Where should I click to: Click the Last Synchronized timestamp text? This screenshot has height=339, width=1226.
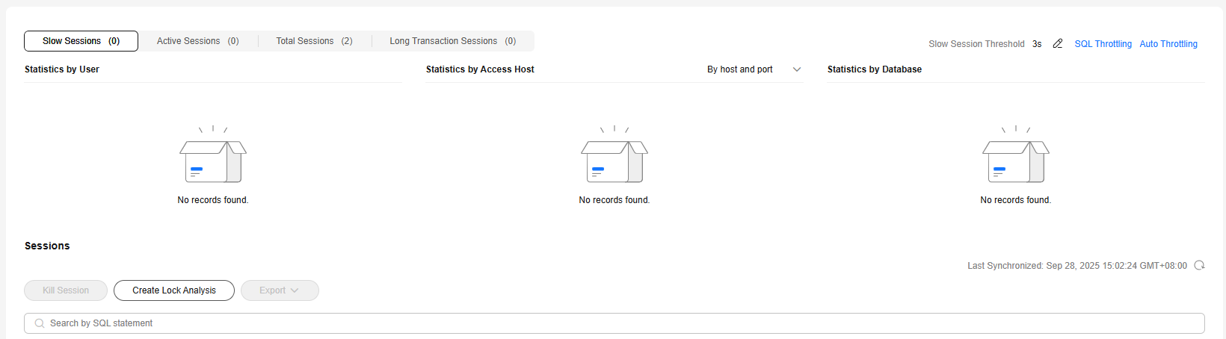click(1076, 266)
